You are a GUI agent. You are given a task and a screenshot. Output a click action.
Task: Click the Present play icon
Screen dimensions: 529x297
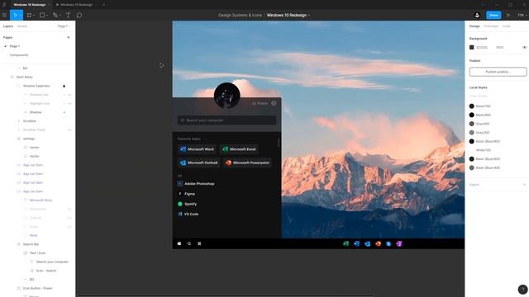tap(508, 15)
